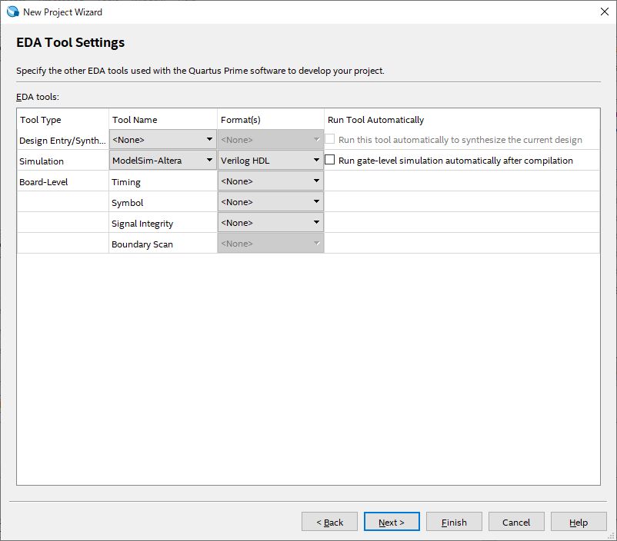Enable automatic gate-level simulation after compilation
This screenshot has height=541, width=617.
click(x=330, y=161)
